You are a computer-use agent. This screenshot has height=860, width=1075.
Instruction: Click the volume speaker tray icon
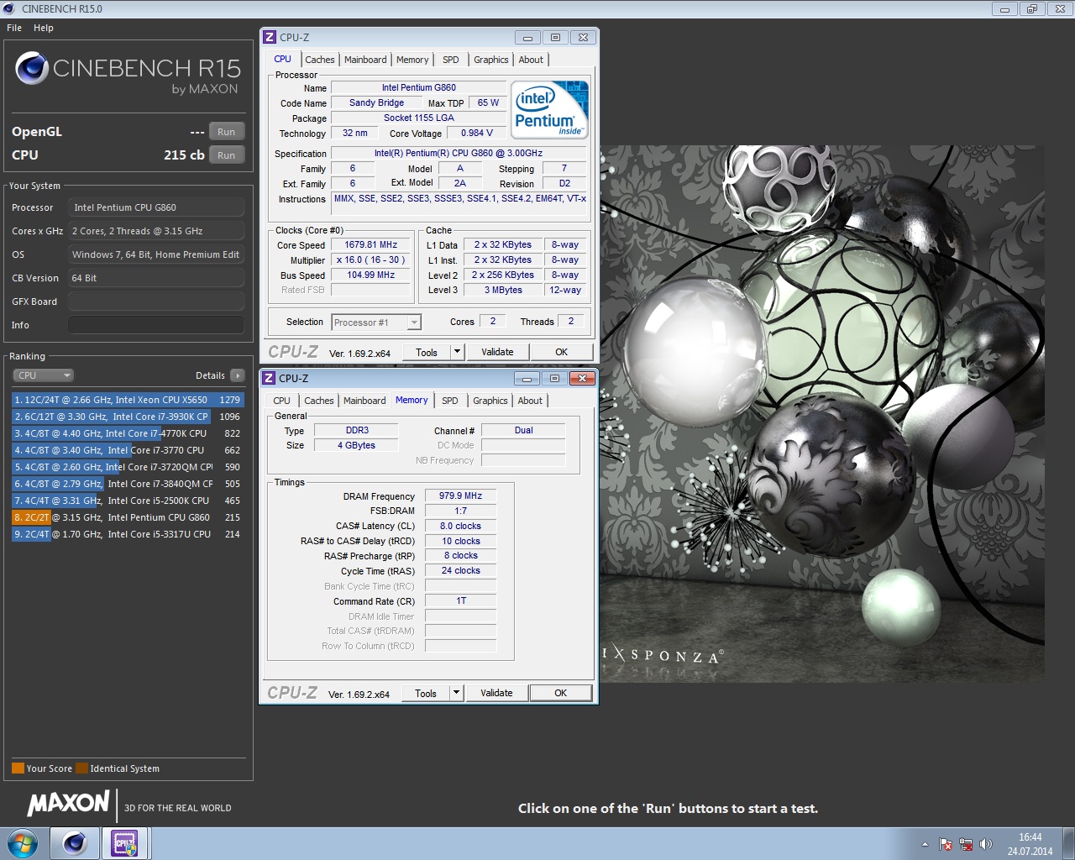[x=985, y=844]
